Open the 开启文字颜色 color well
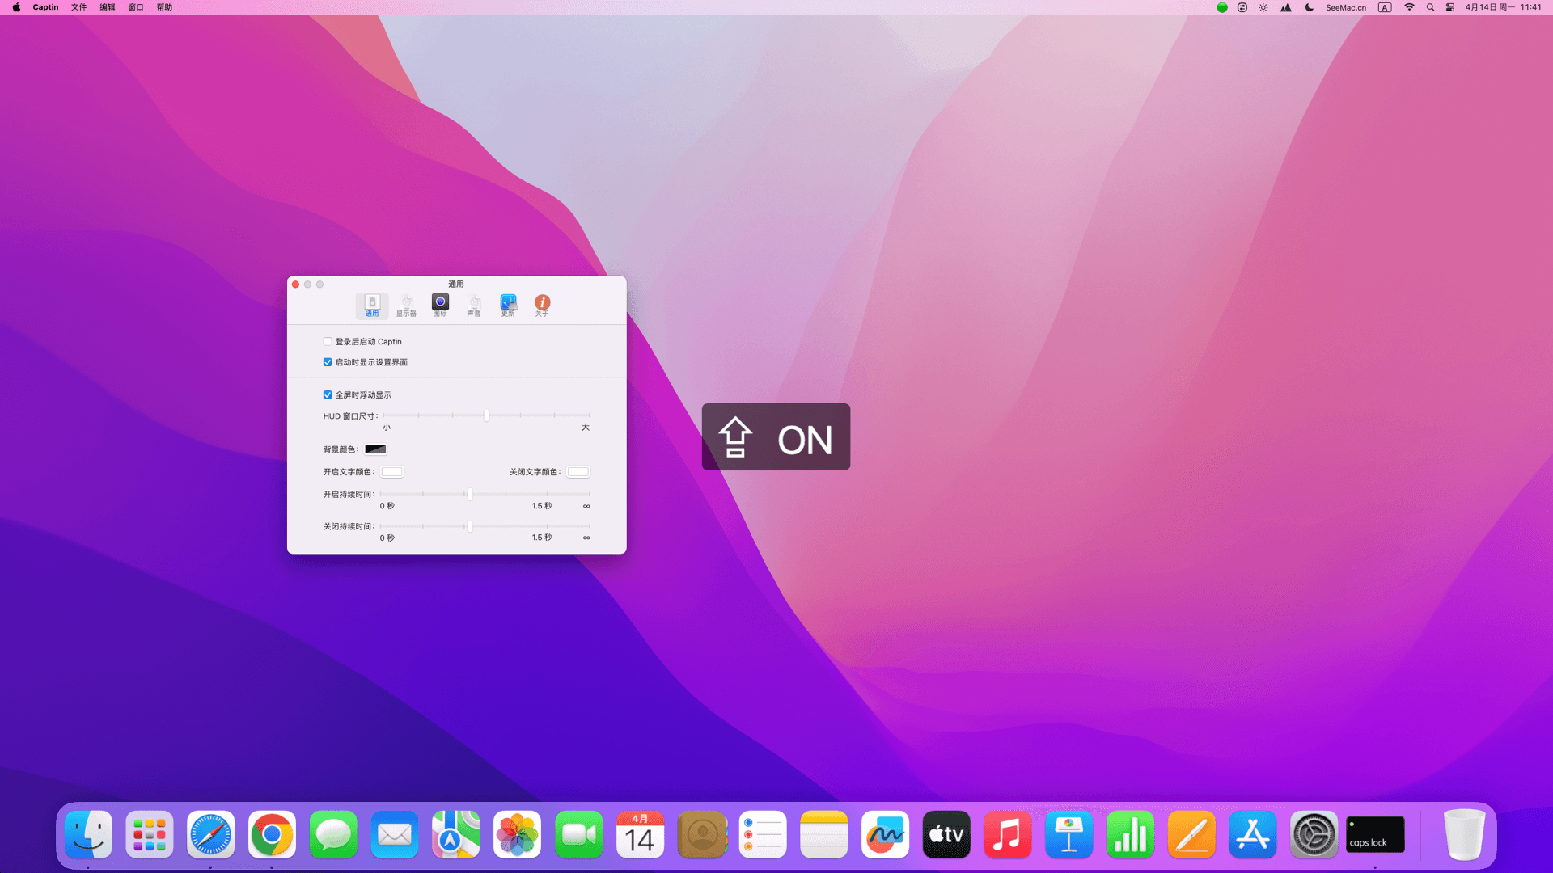1553x873 pixels. pyautogui.click(x=392, y=472)
